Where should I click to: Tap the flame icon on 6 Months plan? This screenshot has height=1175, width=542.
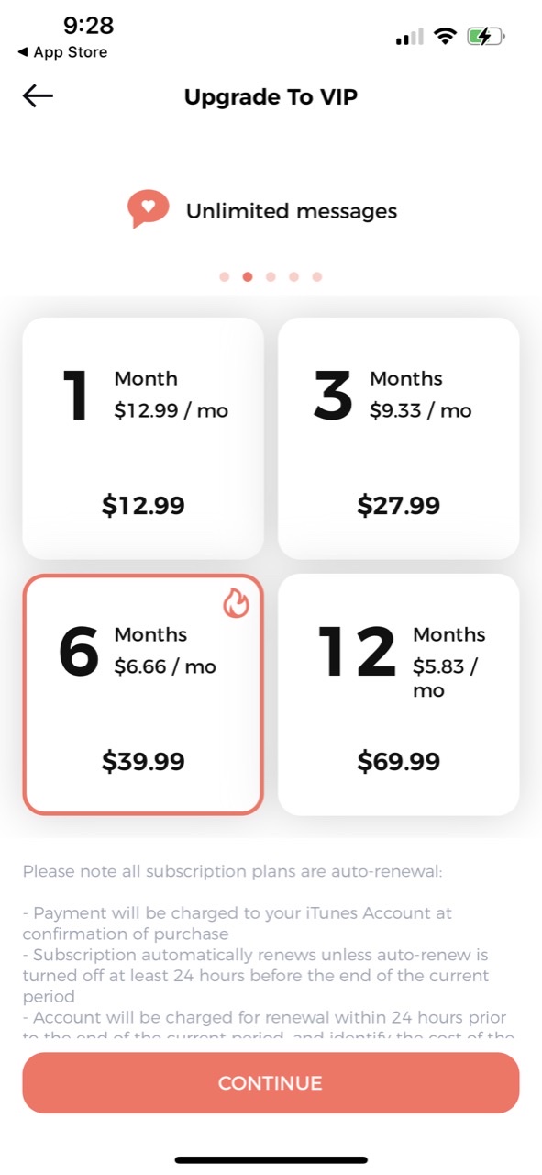click(x=237, y=603)
